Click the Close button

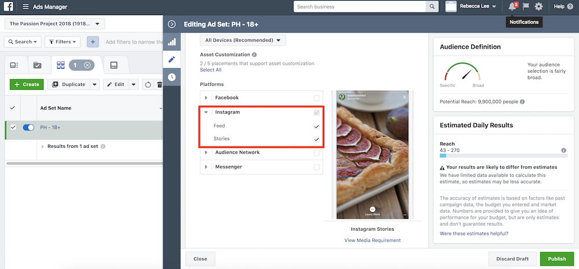click(200, 259)
